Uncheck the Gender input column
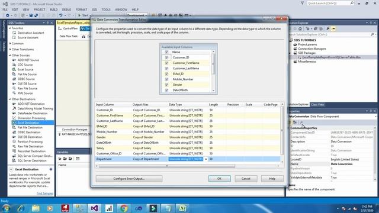Image resolution: width=379 pixels, height=213 pixels. (166, 85)
